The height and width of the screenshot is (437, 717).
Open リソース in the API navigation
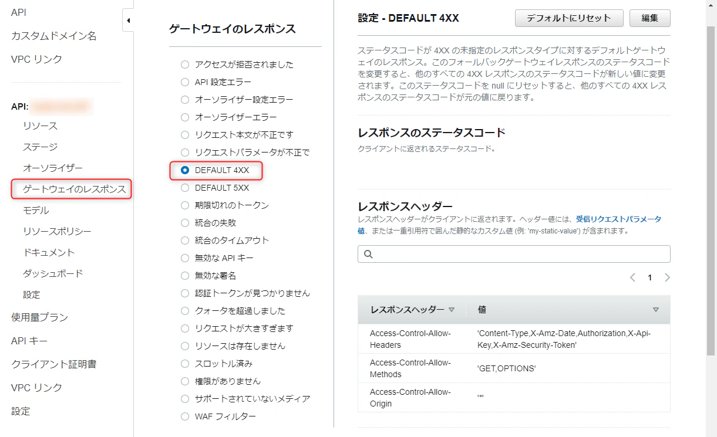tap(40, 126)
